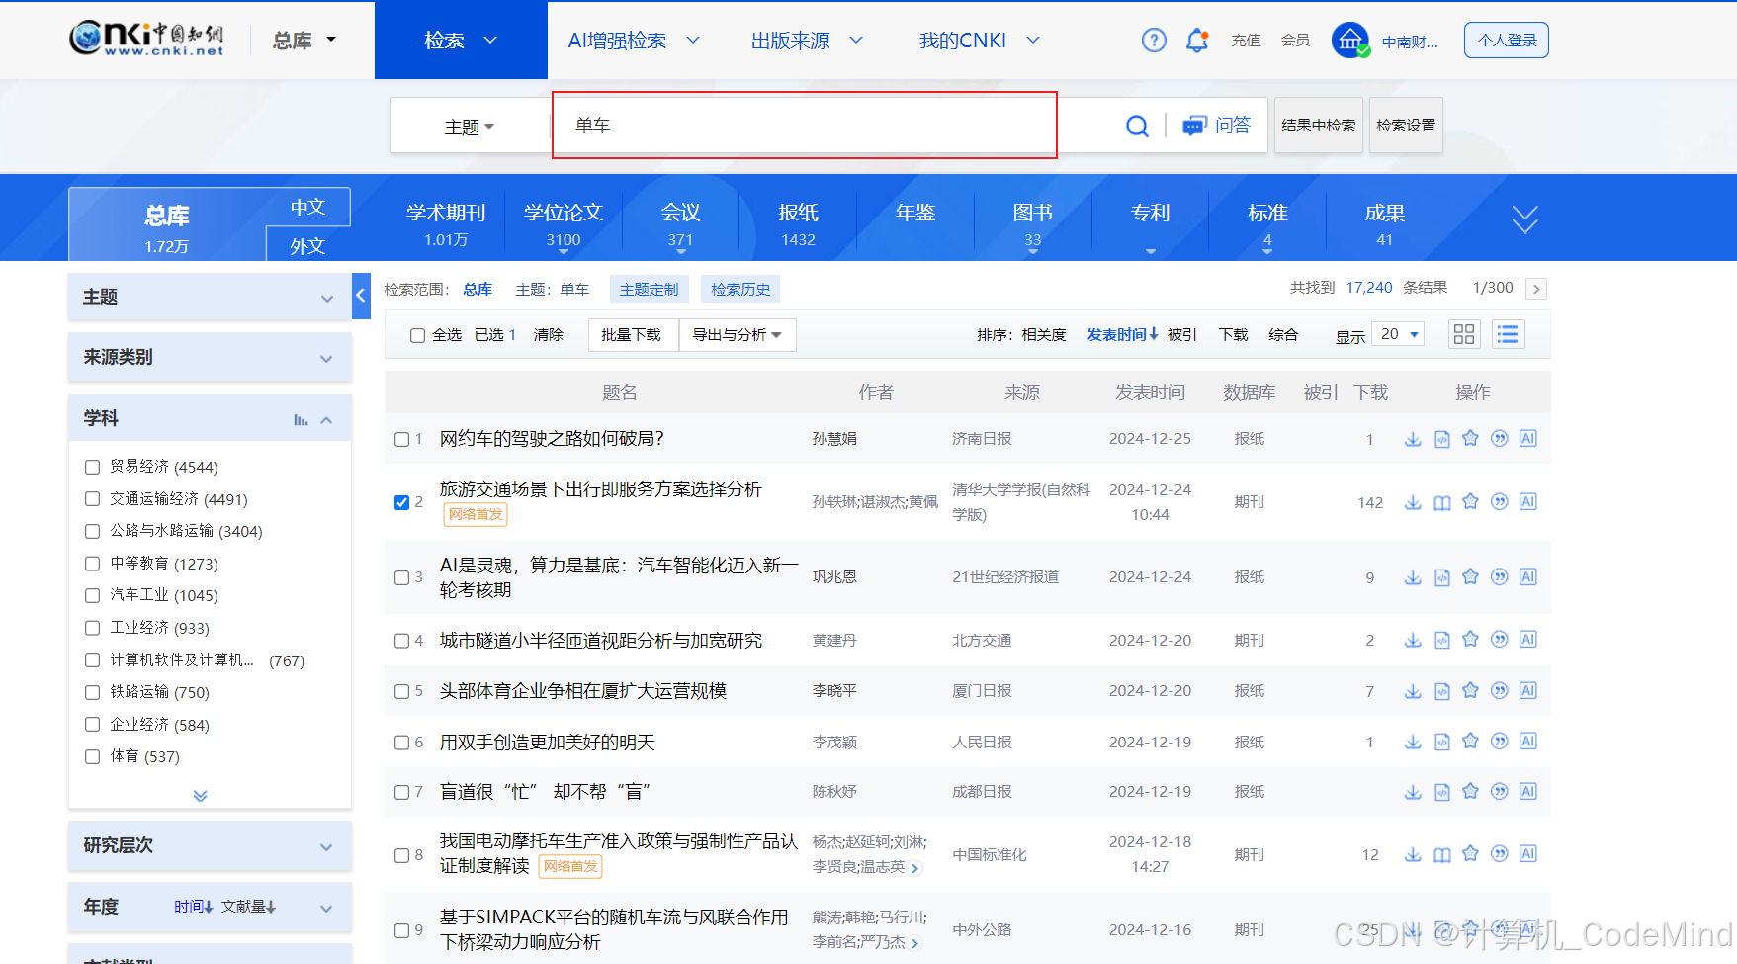The height and width of the screenshot is (964, 1737).
Task: Check result row 1 checkbox
Action: click(x=401, y=439)
